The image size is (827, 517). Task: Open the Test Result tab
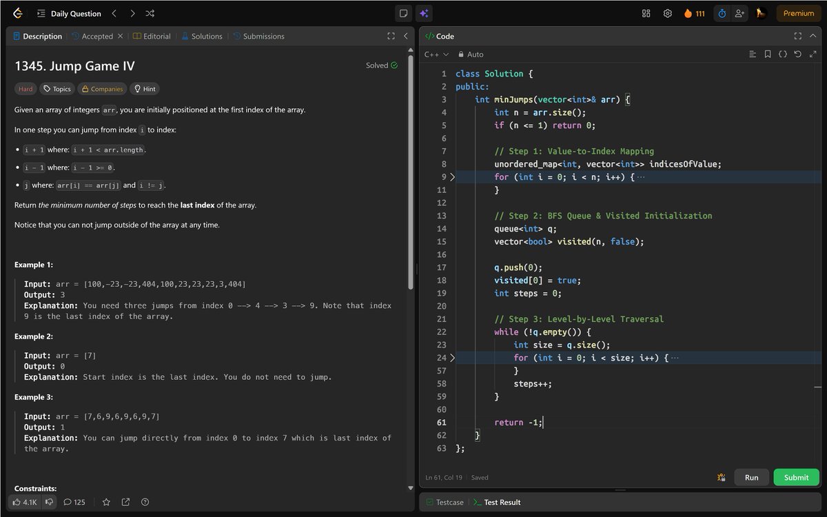[497, 502]
